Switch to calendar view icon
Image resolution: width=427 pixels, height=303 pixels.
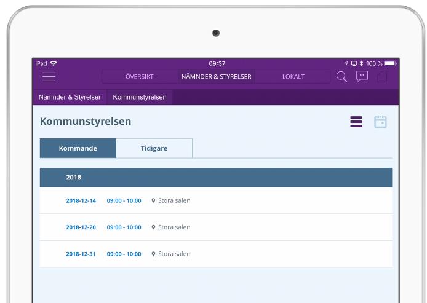pyautogui.click(x=380, y=122)
